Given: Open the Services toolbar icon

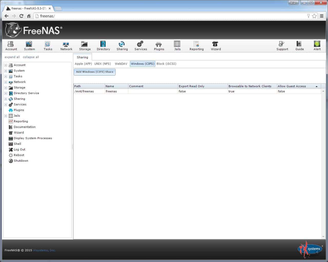Looking at the screenshot, I should [141, 46].
